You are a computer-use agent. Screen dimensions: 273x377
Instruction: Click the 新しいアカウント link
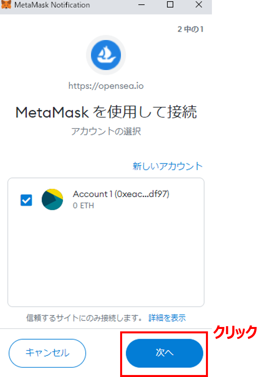168,166
